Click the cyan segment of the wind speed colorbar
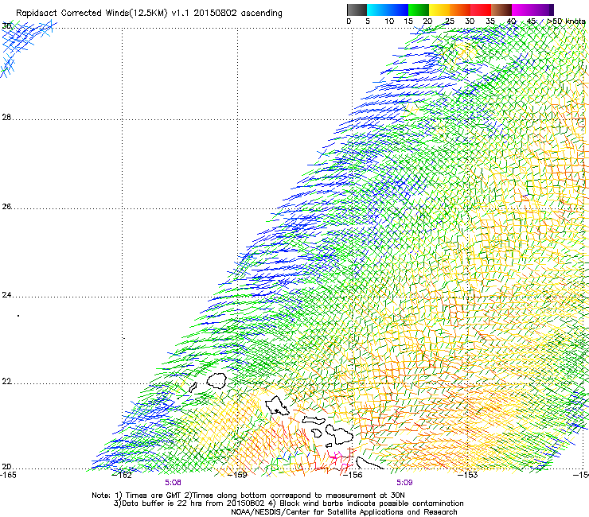The height and width of the screenshot is (517, 589). click(377, 10)
